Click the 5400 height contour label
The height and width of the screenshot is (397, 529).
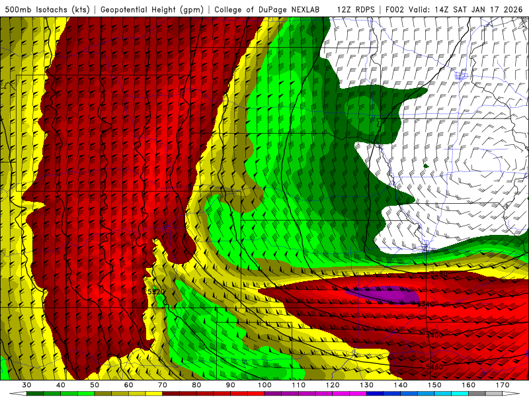click(x=434, y=335)
